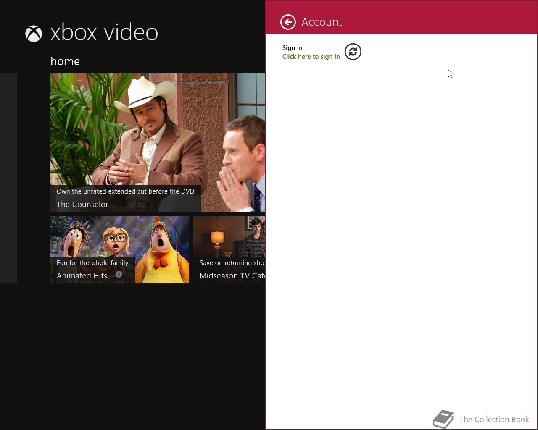Open the Midseason TV Catalog tile
The height and width of the screenshot is (430, 538).
229,250
